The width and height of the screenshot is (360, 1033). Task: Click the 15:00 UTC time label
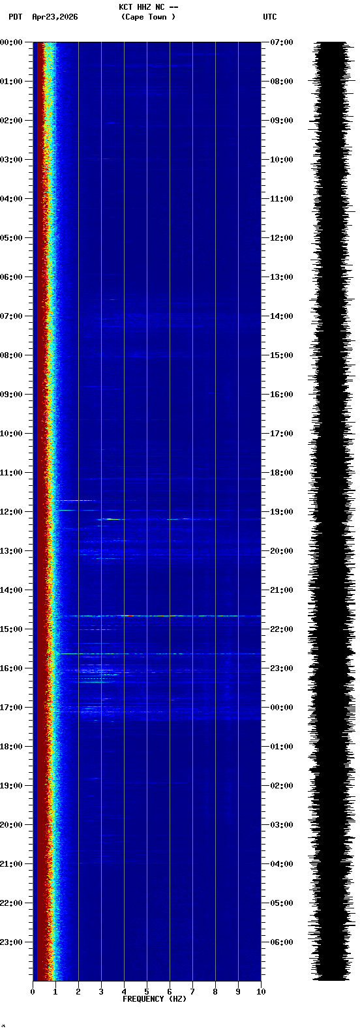(282, 355)
